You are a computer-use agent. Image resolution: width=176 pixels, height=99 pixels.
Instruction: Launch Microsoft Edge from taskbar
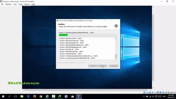tap(28, 97)
